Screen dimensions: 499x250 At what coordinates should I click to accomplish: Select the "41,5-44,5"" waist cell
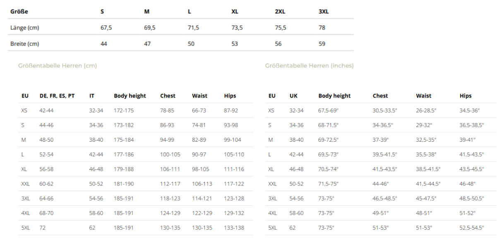point(428,184)
